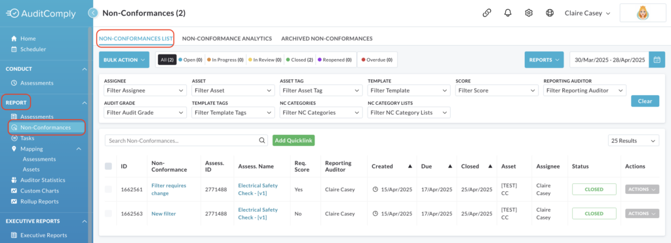Screen dimensions: 671x243
Task: Click the Home icon in sidebar
Action: click(14, 39)
